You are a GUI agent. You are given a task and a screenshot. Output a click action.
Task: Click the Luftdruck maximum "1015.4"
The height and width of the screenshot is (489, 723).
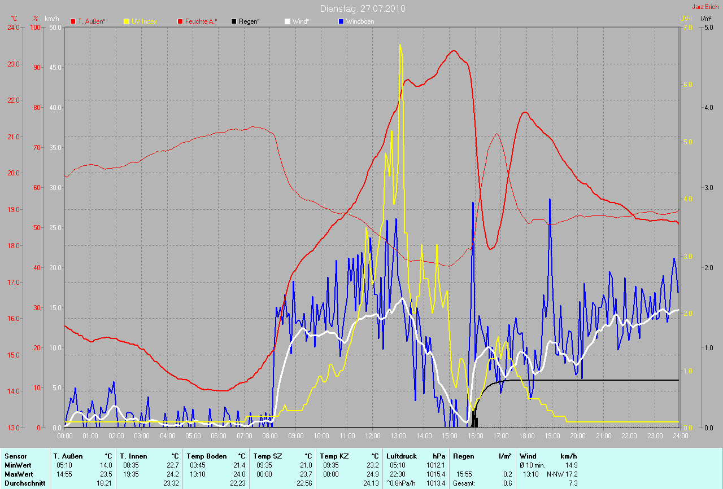pos(435,474)
